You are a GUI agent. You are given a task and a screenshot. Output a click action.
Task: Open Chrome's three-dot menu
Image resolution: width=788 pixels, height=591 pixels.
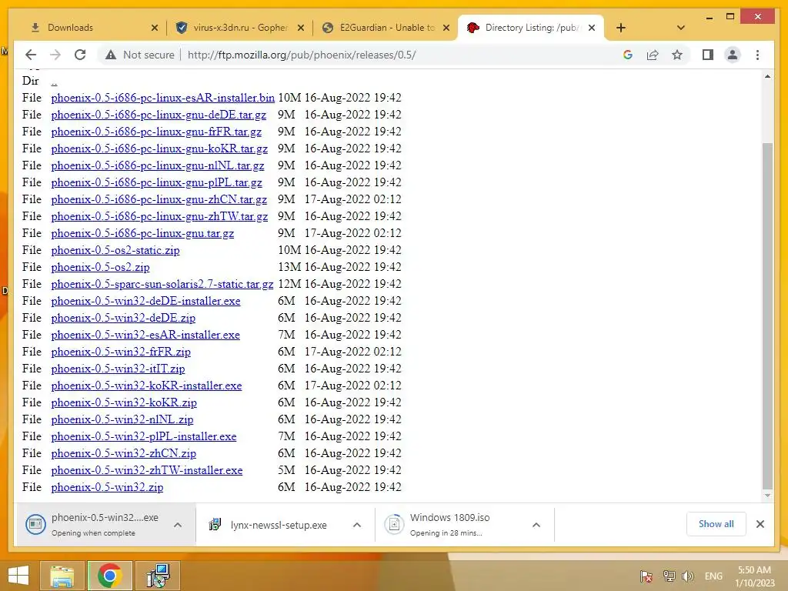coord(757,55)
